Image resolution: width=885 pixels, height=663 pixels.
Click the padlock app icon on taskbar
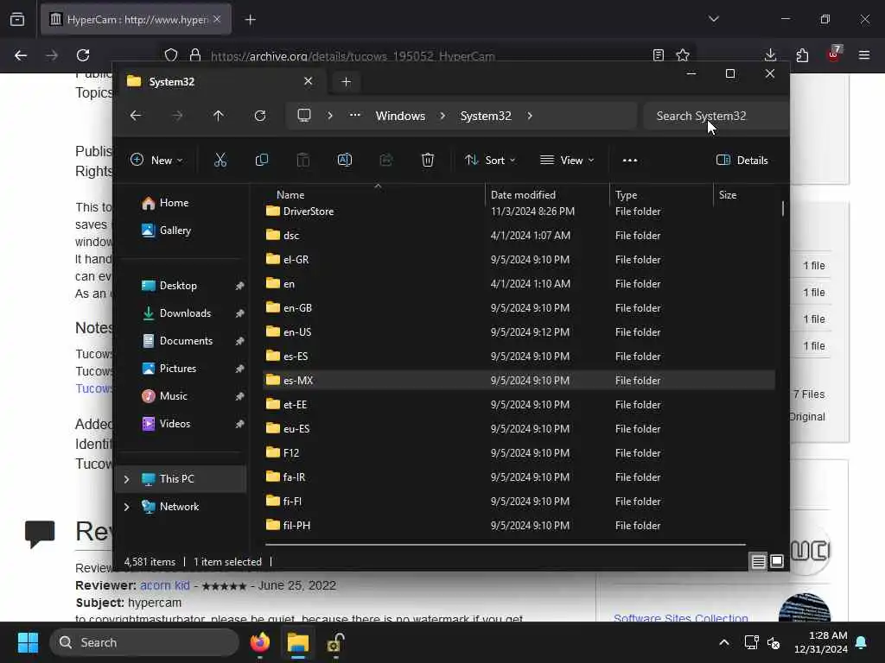[x=336, y=642]
